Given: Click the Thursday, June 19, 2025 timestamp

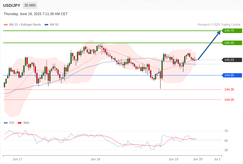Looking at the screenshot, I should [36, 14].
